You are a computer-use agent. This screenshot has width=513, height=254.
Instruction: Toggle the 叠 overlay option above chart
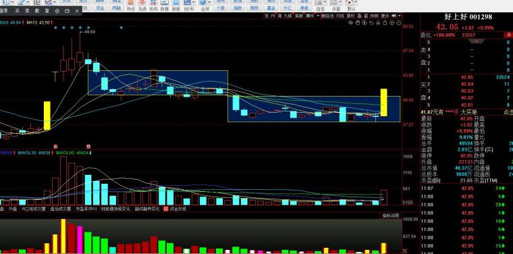coord(360,16)
